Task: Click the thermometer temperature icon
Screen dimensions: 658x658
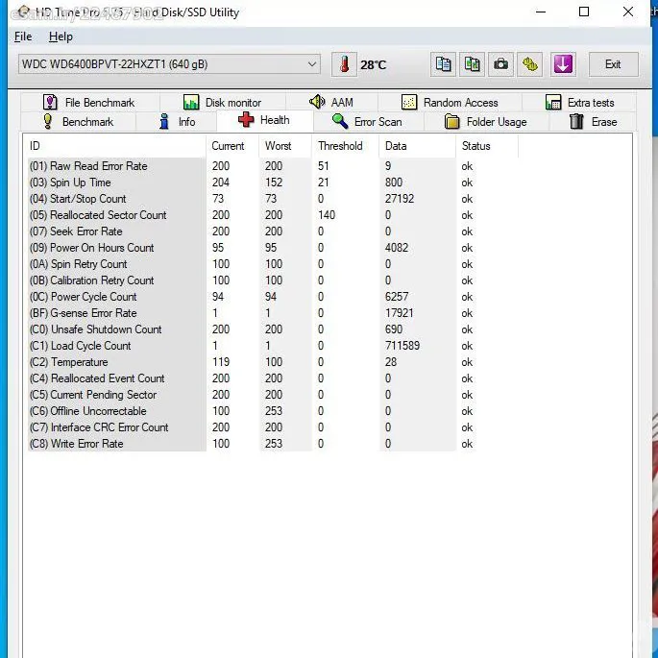Action: [x=344, y=64]
